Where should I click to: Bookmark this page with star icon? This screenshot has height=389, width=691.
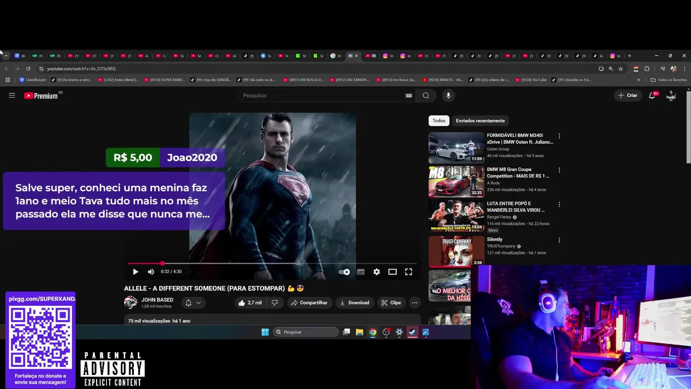click(x=621, y=69)
